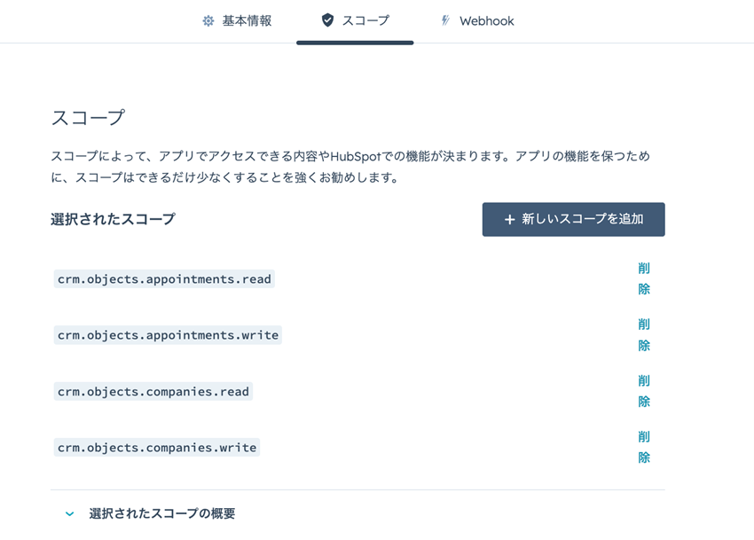Remove crm.objects.companies.write via its 削除 link
Viewport: 754px width, 540px height.
point(644,447)
